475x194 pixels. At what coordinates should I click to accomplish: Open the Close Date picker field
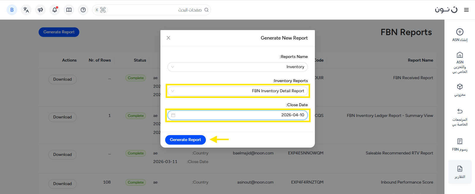238,115
